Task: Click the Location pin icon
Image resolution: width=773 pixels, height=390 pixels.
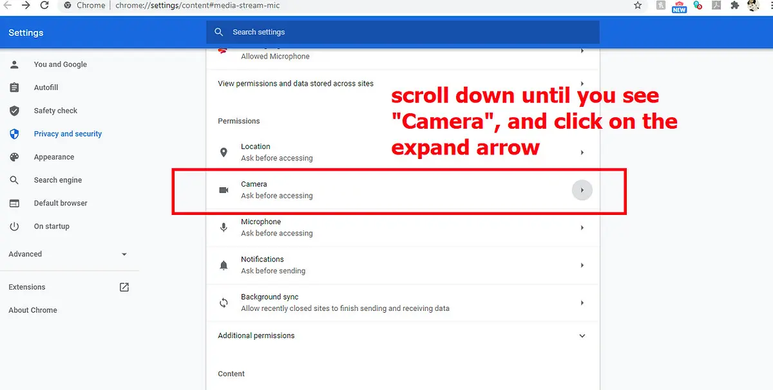Action: click(x=224, y=152)
